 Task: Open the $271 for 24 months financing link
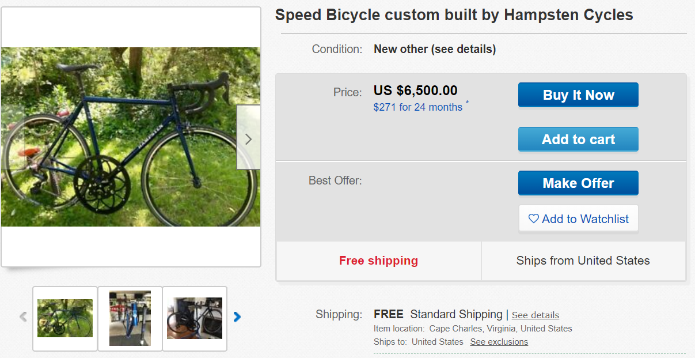coord(417,107)
